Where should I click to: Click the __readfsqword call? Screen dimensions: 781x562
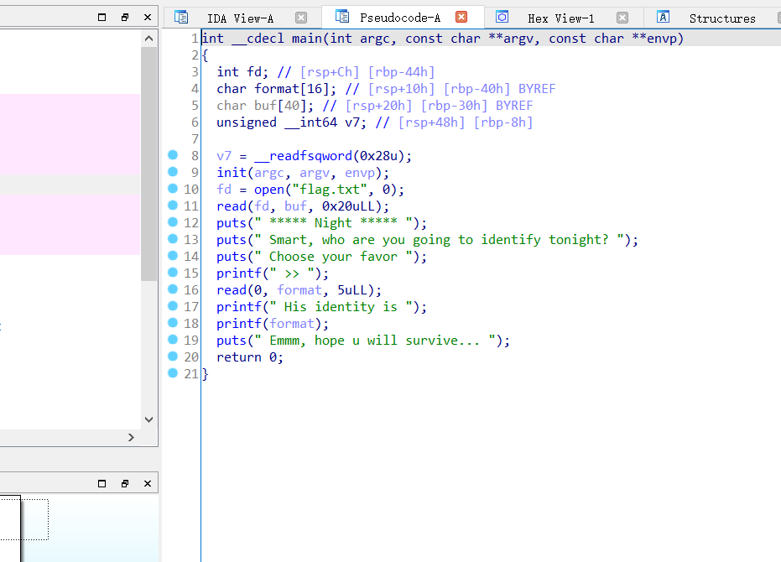click(303, 156)
